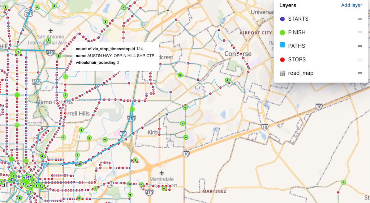
Task: Click the PATHS layer reorder handle
Action: [x=360, y=46]
